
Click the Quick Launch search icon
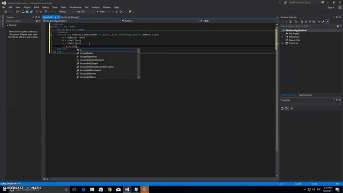(323, 2)
